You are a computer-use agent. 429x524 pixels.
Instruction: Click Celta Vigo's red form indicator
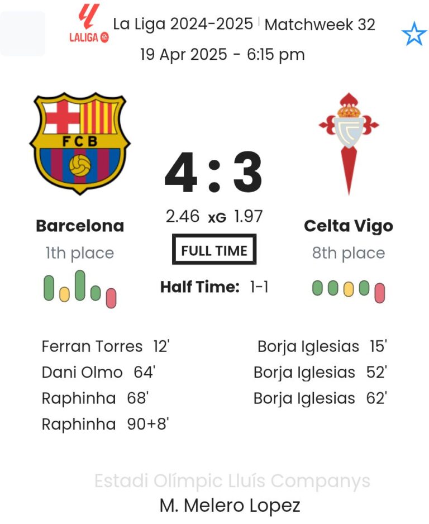pos(380,293)
